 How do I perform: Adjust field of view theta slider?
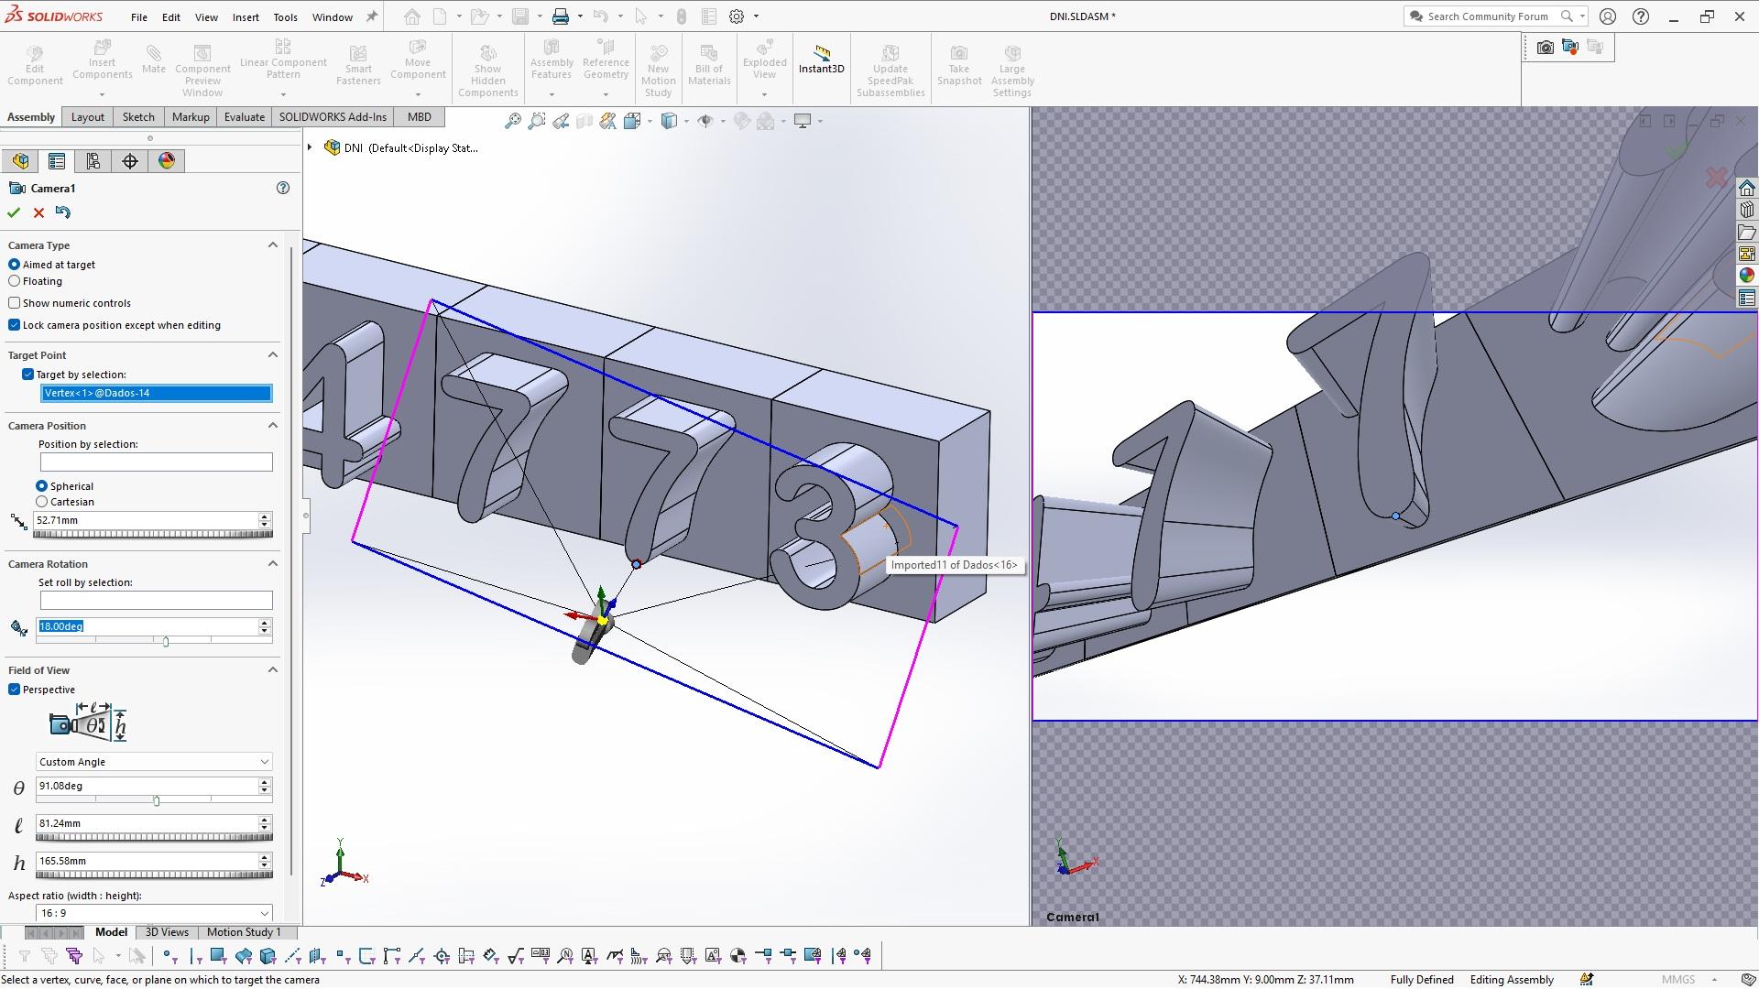(x=157, y=800)
